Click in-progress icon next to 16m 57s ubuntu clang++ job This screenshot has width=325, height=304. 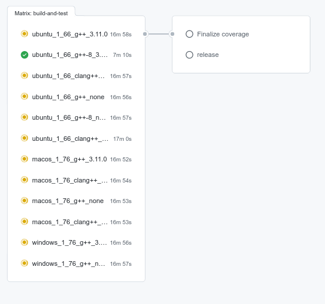click(25, 76)
